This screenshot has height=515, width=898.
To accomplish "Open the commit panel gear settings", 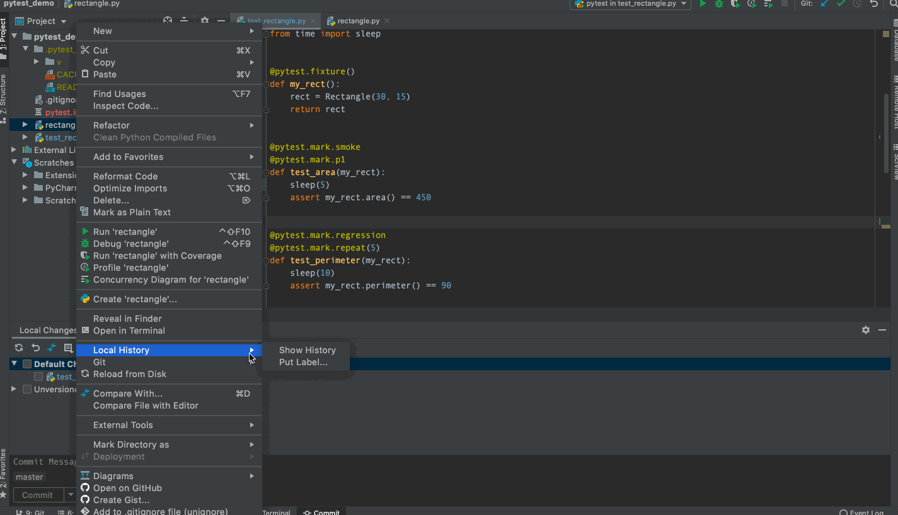I will click(x=866, y=330).
